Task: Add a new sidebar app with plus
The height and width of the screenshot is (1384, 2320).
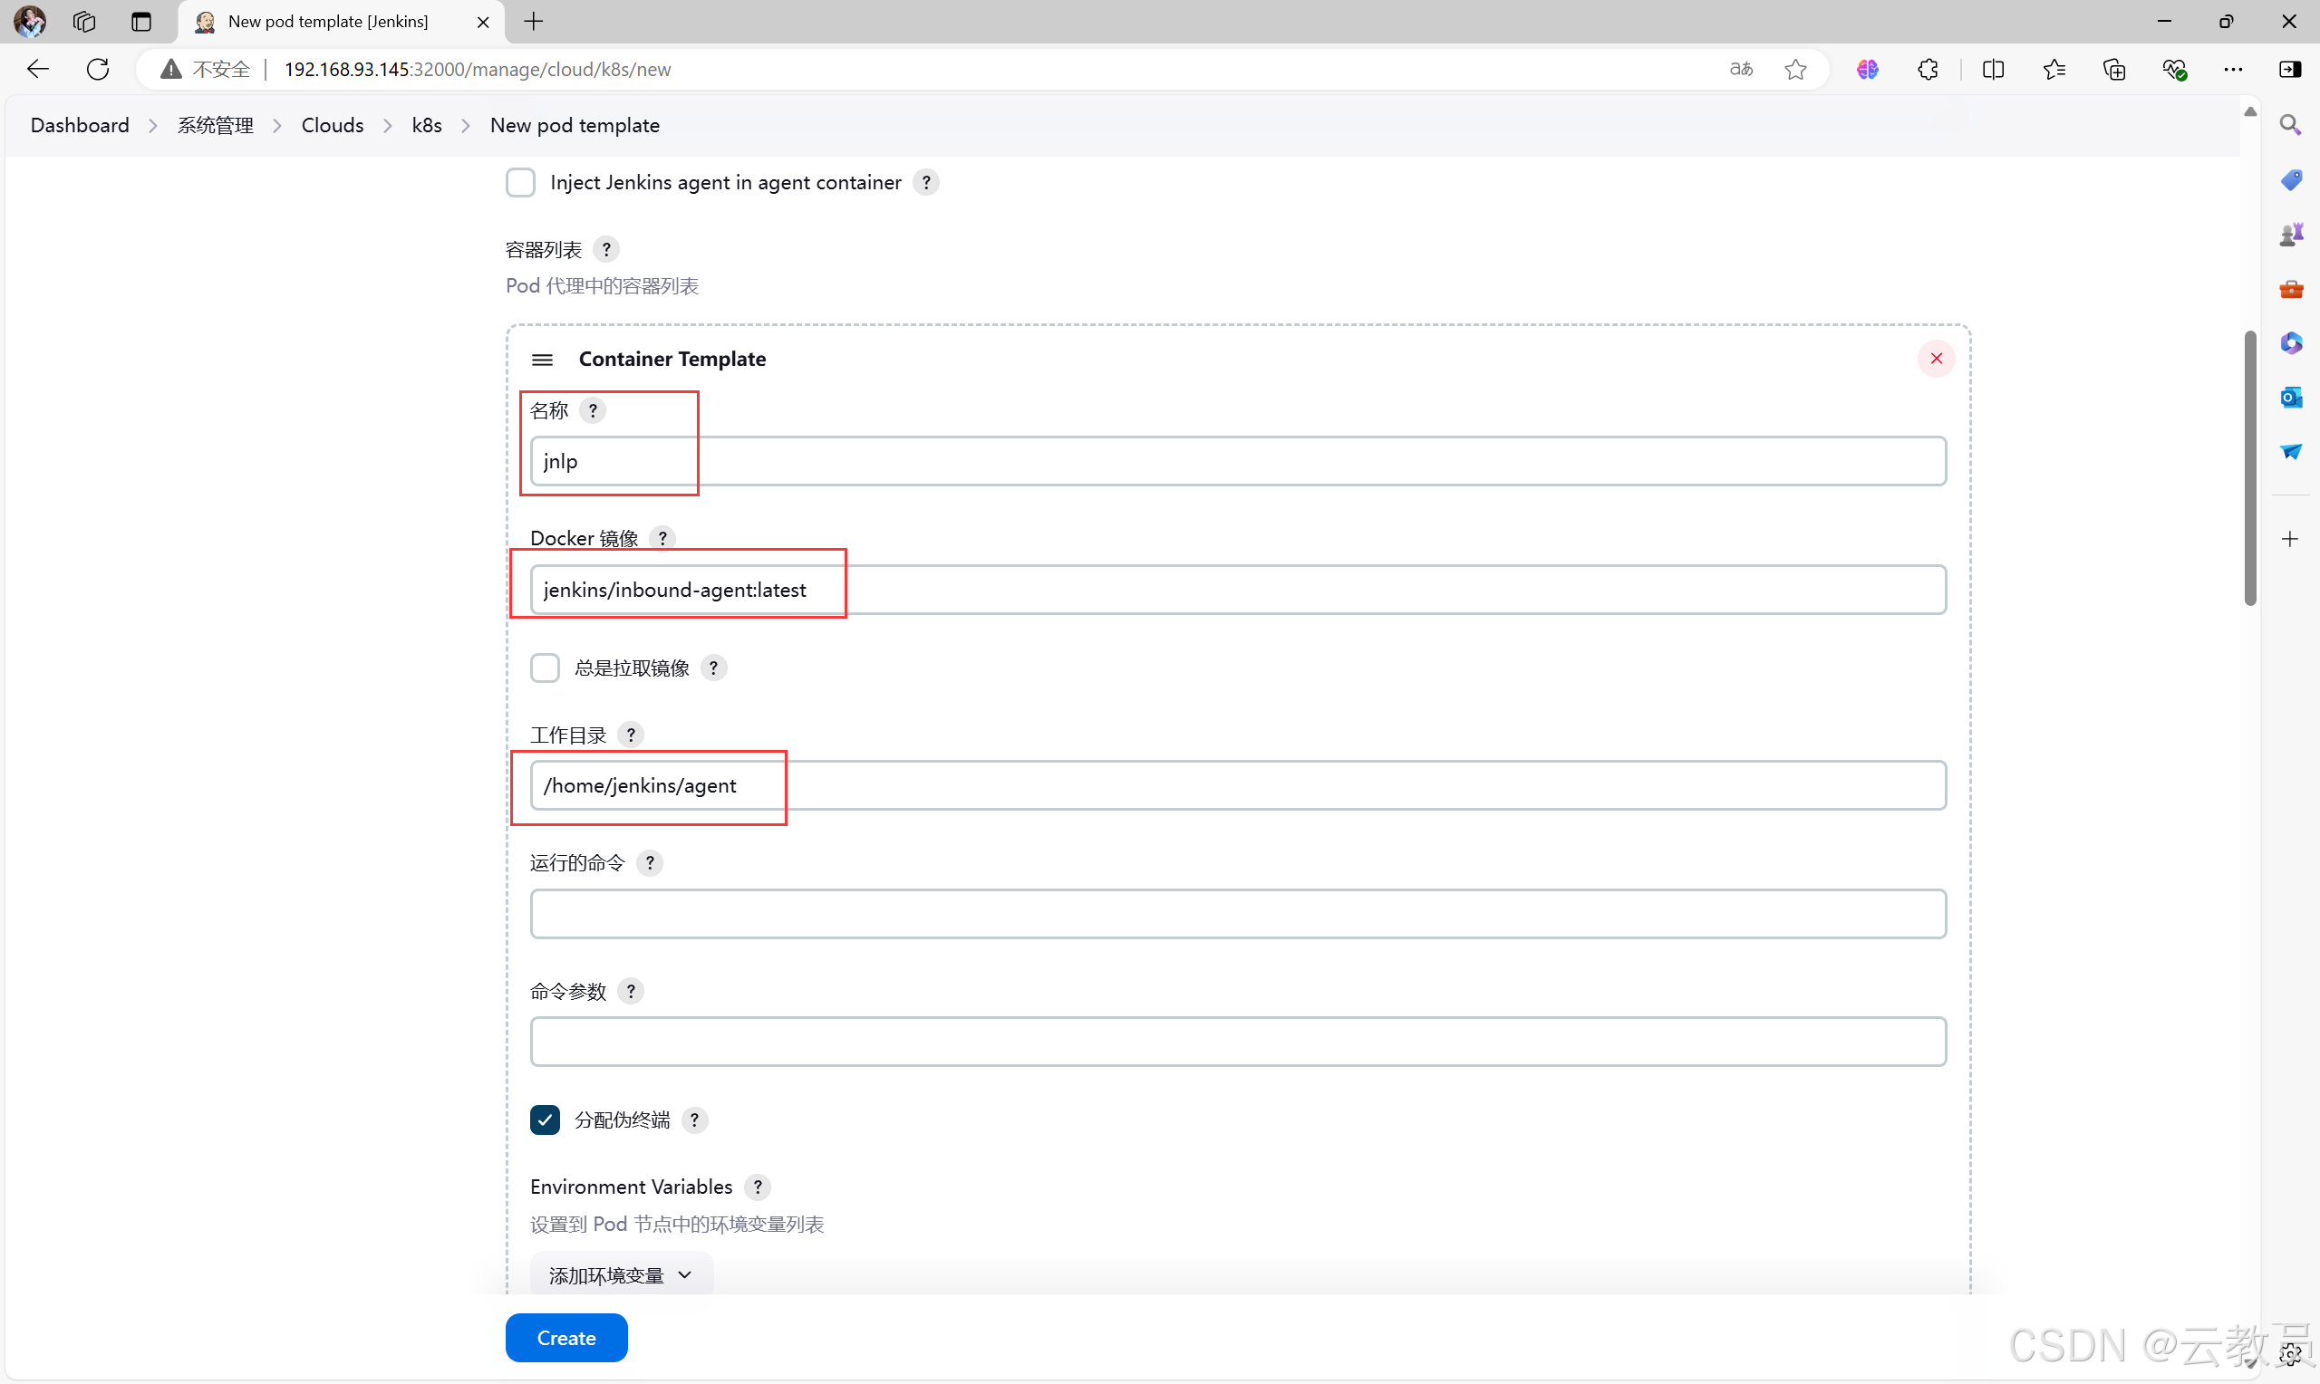Action: pyautogui.click(x=2290, y=539)
